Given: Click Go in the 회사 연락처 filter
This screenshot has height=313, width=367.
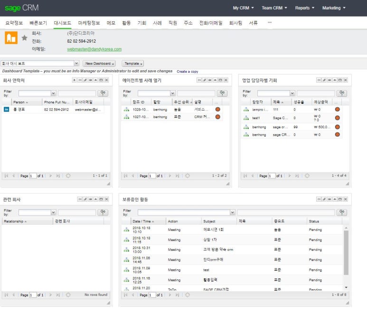Looking at the screenshot, I should 103,93.
